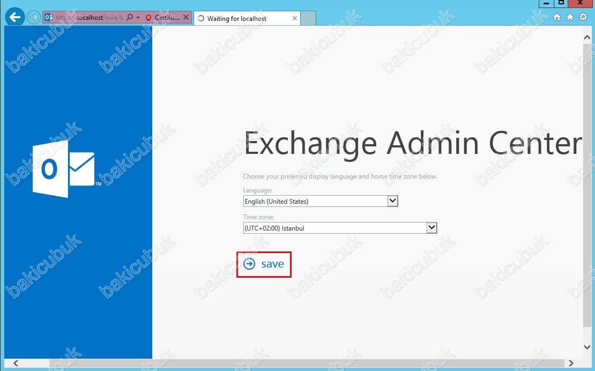The width and height of the screenshot is (595, 371).
Task: Open the Tools gear icon menu
Action: [583, 17]
